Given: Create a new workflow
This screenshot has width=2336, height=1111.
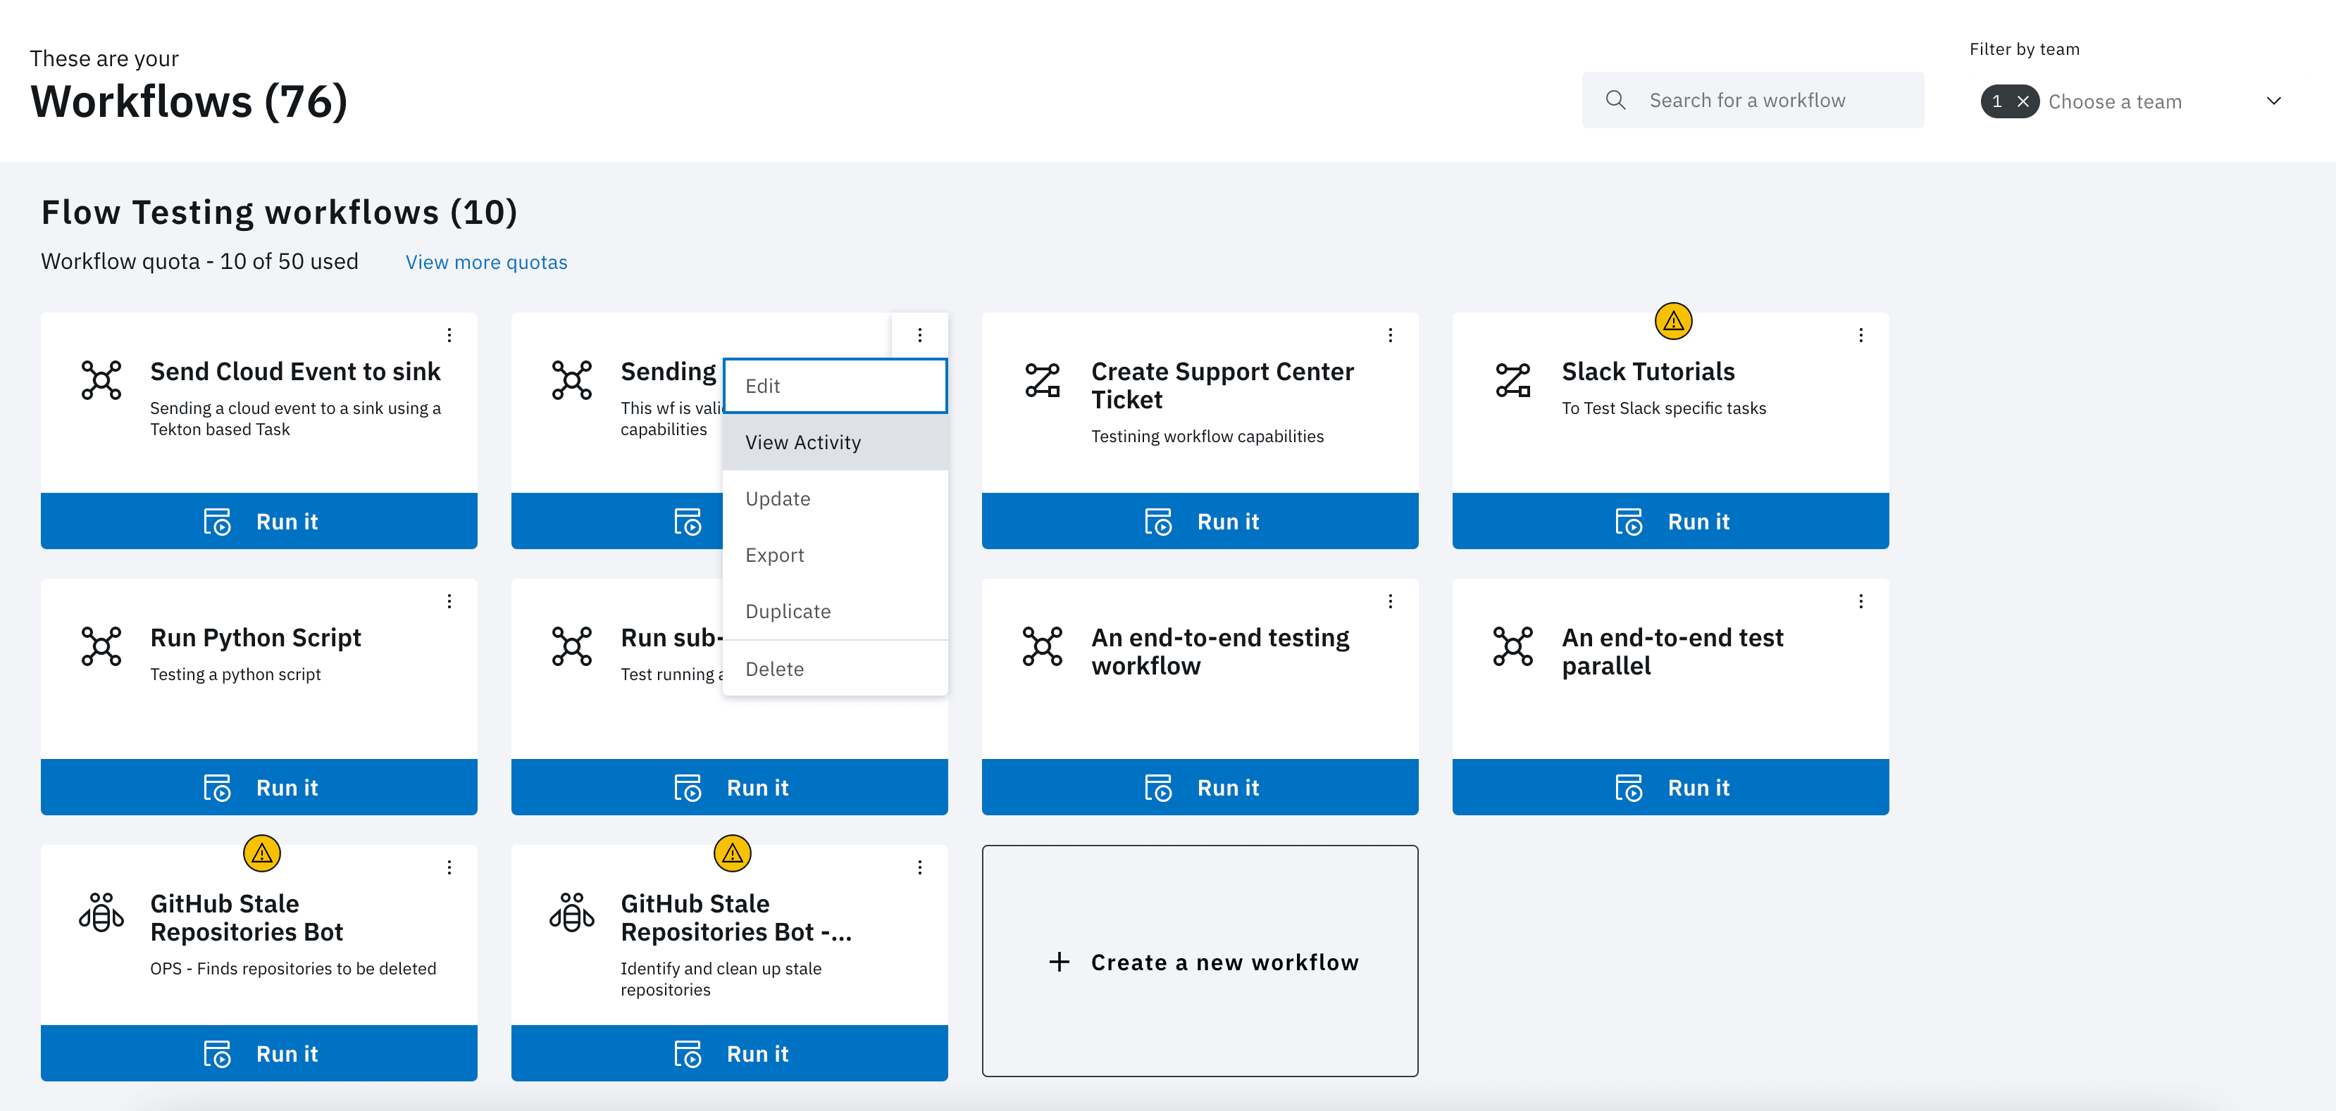Looking at the screenshot, I should [x=1200, y=962].
